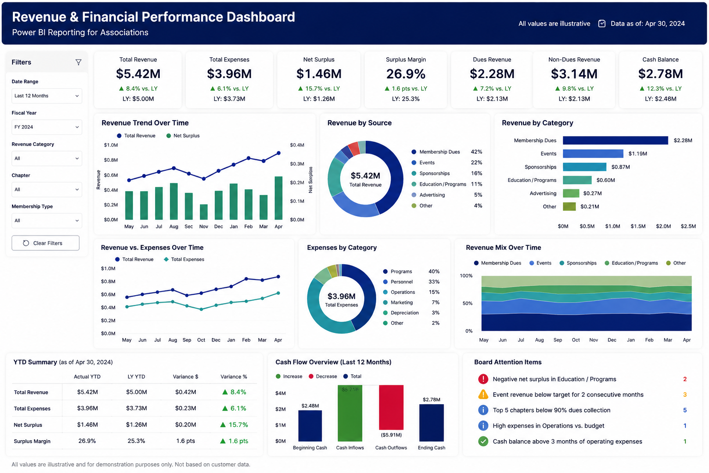This screenshot has height=473, width=709.
Task: Click Depreciation legend in Expenses by Category
Action: click(401, 313)
